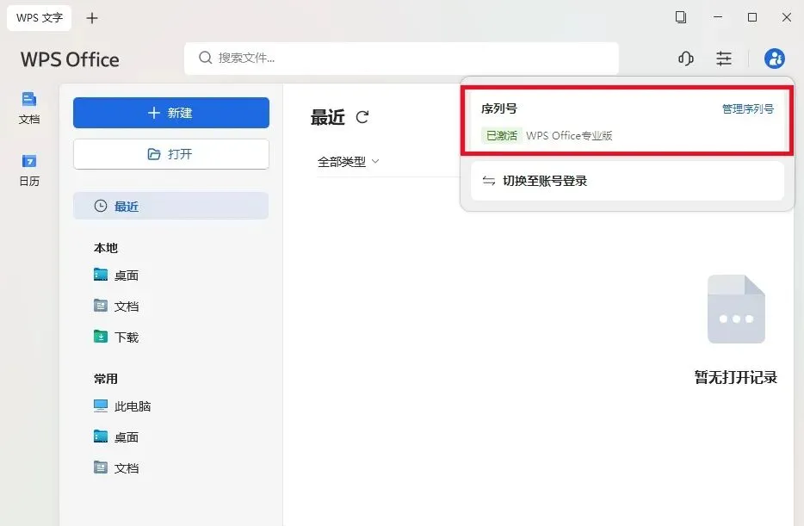The height and width of the screenshot is (526, 804).
Task: Minimize the WPS window
Action: 718,17
